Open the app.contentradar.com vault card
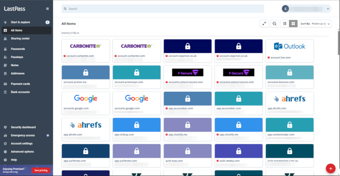340x176 pixels. pyautogui.click(x=289, y=129)
